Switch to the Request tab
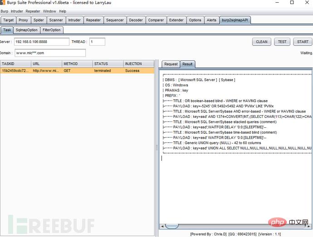The image size is (313, 237). [x=171, y=64]
